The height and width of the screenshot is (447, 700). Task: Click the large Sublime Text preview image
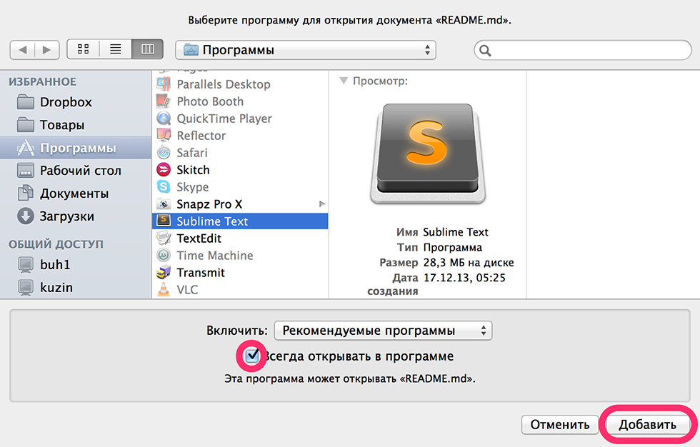coord(428,154)
